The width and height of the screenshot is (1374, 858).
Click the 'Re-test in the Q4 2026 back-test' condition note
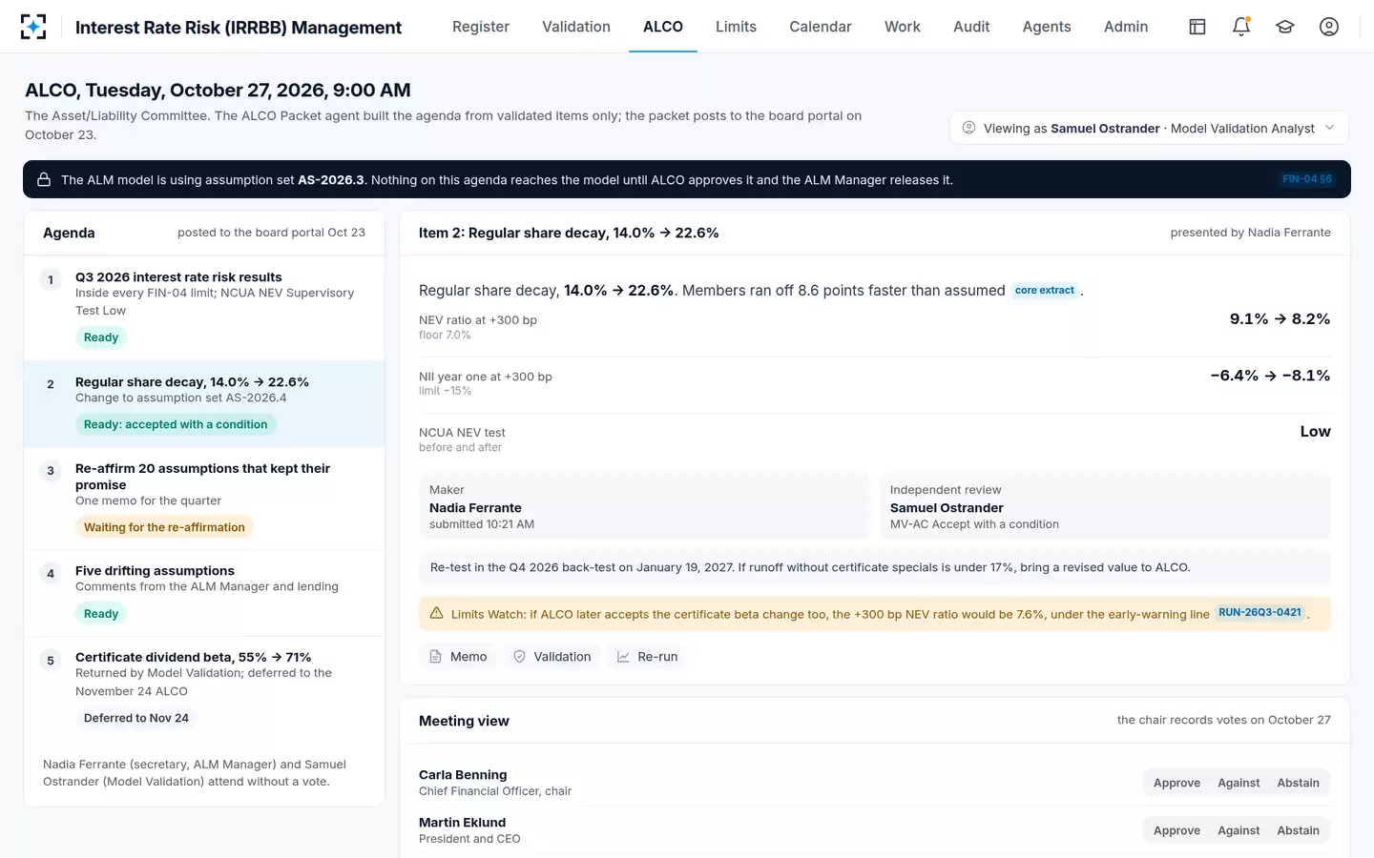875,567
